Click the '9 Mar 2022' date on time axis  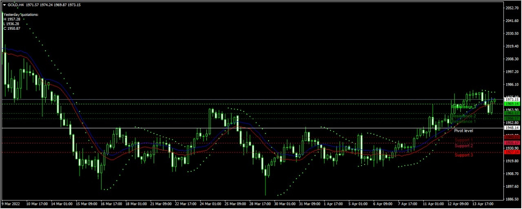click(x=11, y=203)
